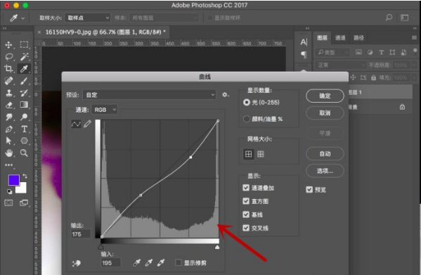Toggle baseline checkbox

[246, 215]
